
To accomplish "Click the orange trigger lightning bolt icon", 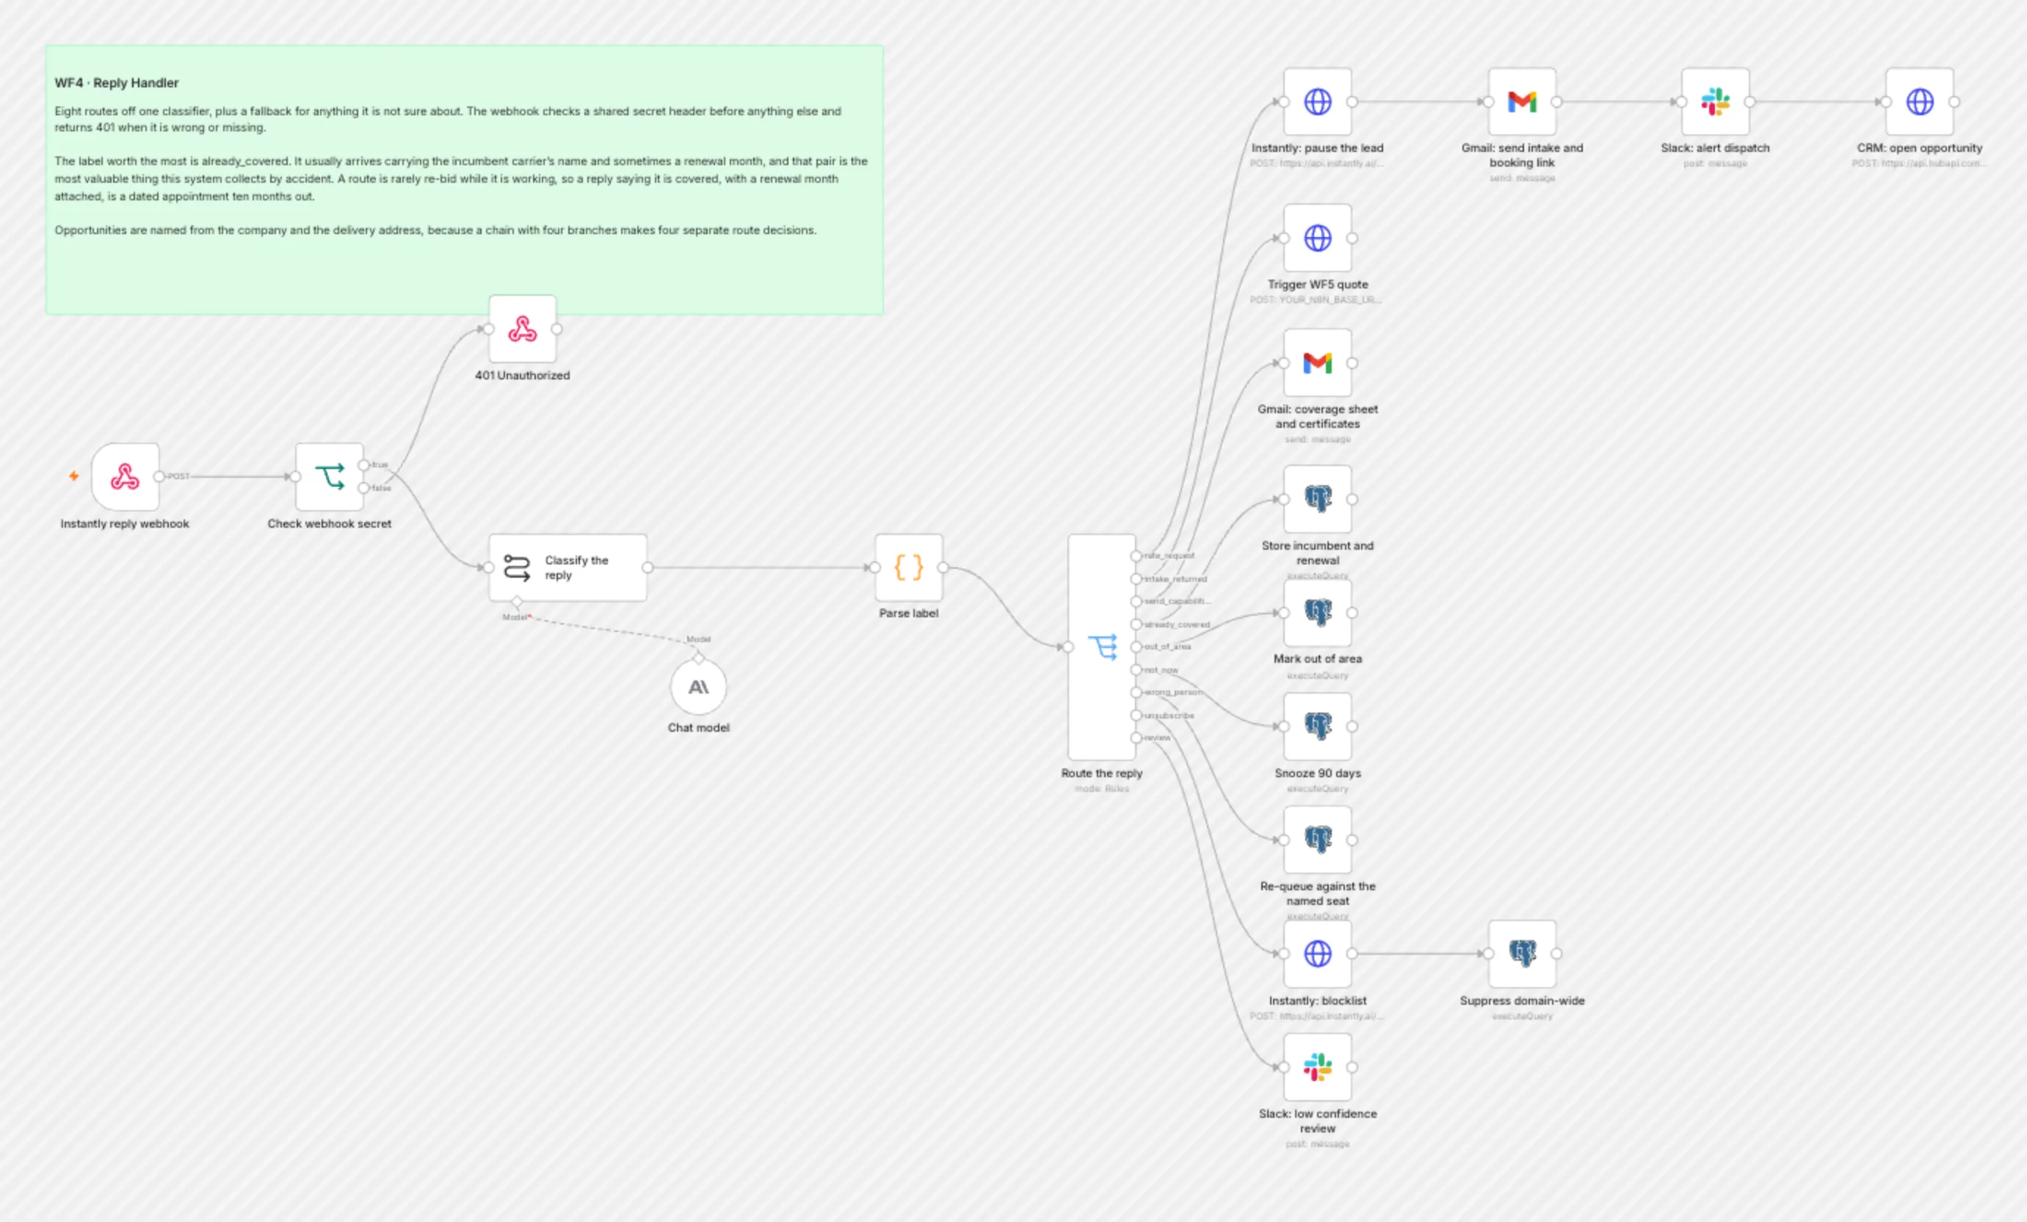I will pyautogui.click(x=74, y=476).
